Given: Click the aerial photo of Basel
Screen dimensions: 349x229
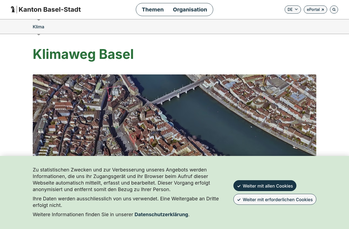Looking at the screenshot, I should [x=174, y=114].
